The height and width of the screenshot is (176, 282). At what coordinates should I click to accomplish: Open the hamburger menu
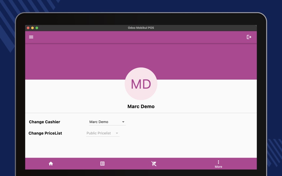coord(31,37)
